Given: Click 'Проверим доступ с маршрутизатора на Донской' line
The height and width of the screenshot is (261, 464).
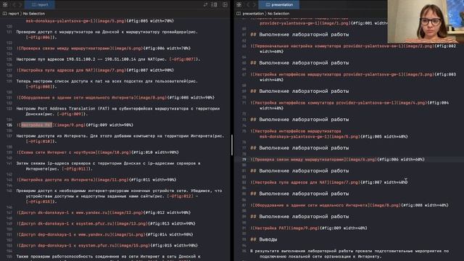Looking at the screenshot, I should [x=107, y=34].
